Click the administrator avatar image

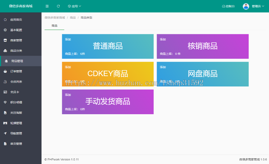point(246,6)
